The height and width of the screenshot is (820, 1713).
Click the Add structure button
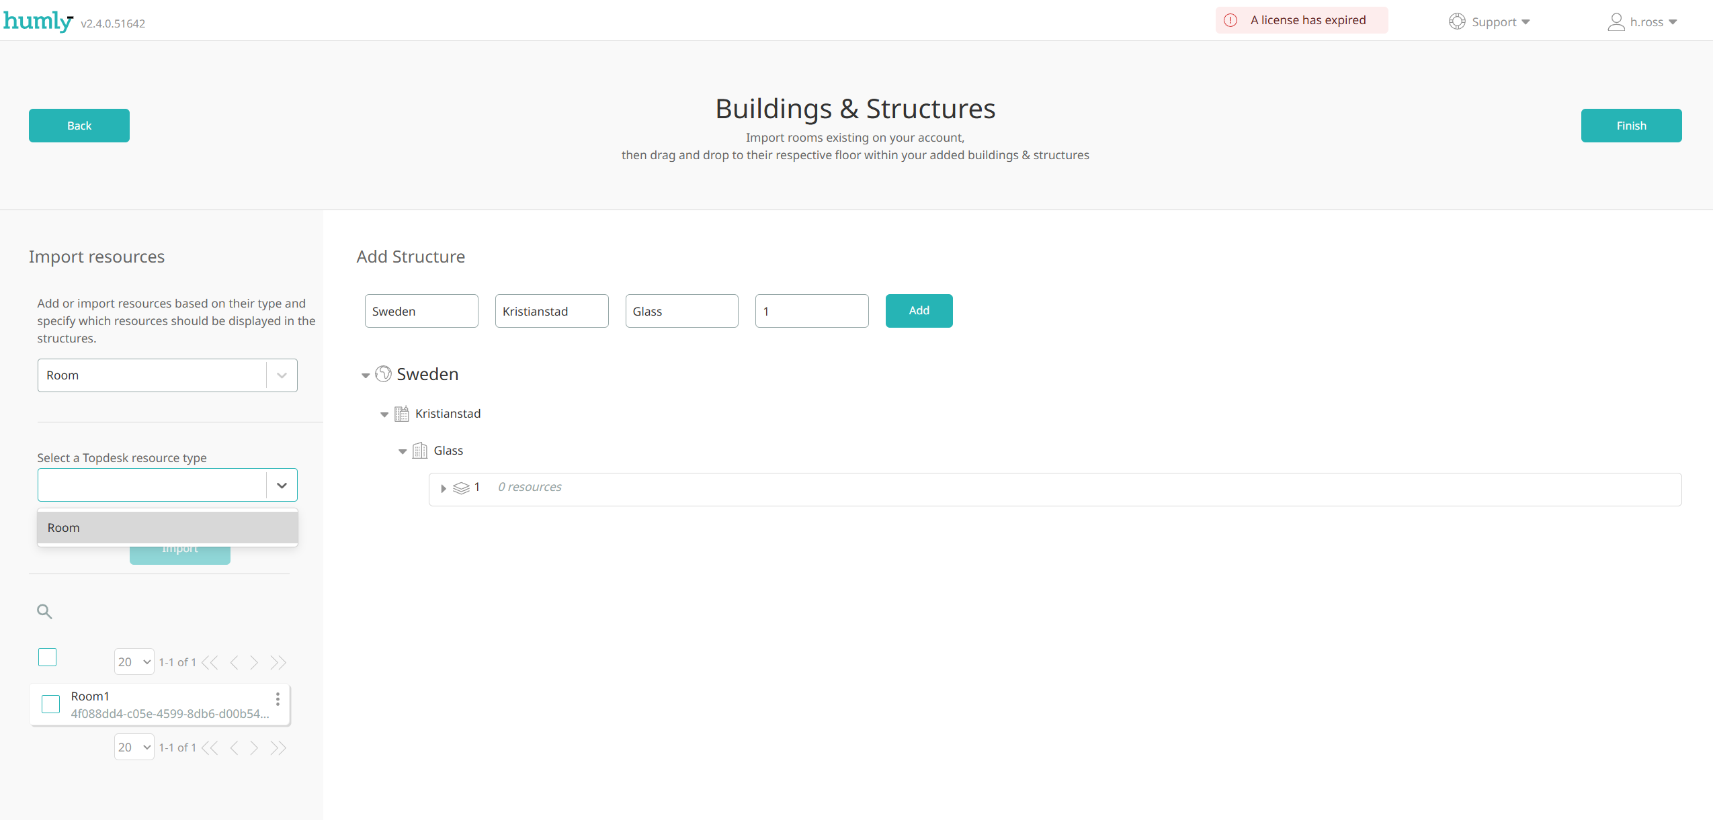919,311
